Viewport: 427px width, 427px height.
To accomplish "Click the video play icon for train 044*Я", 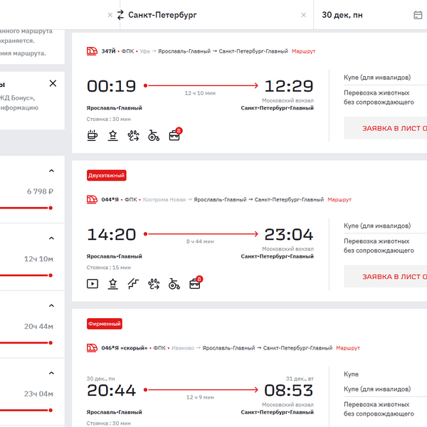I will [93, 284].
